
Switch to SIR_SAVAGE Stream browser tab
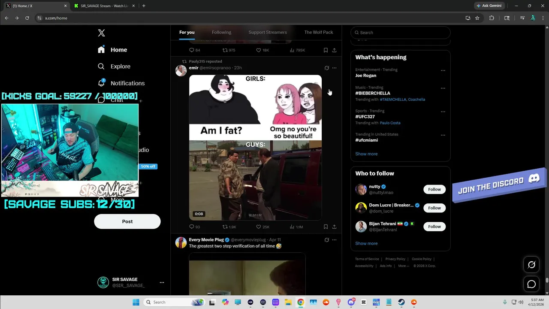coord(104,6)
